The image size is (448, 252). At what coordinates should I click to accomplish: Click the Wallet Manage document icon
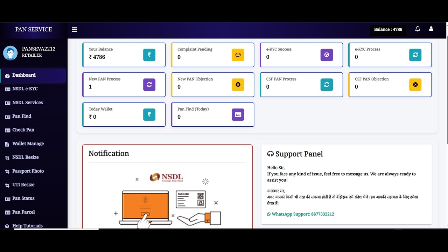coord(7,144)
